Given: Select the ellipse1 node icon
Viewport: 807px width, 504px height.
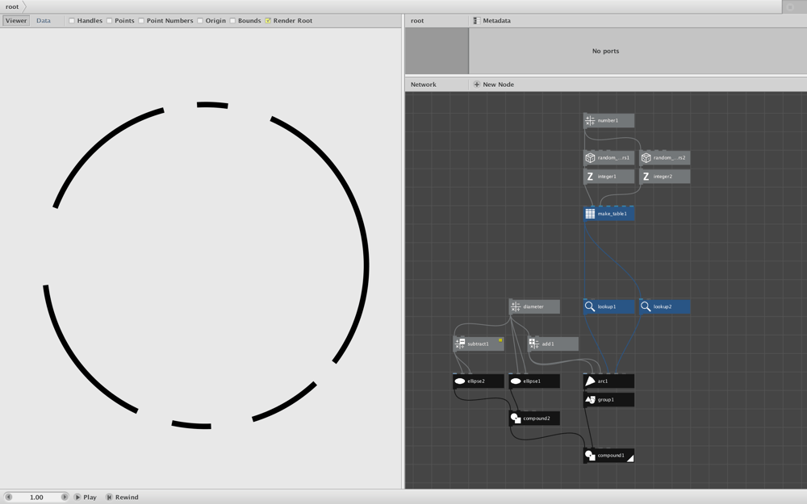Looking at the screenshot, I should (515, 381).
